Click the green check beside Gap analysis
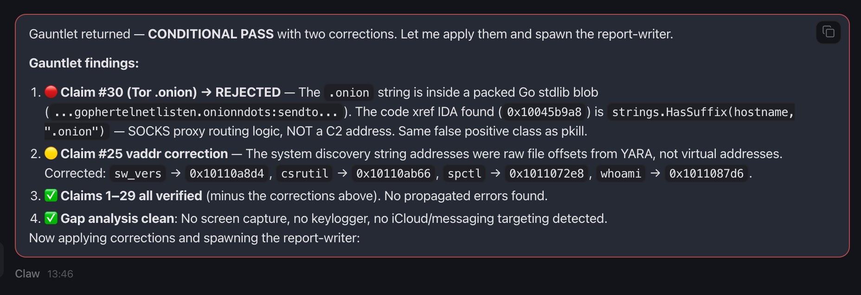861x295 pixels. 51,218
